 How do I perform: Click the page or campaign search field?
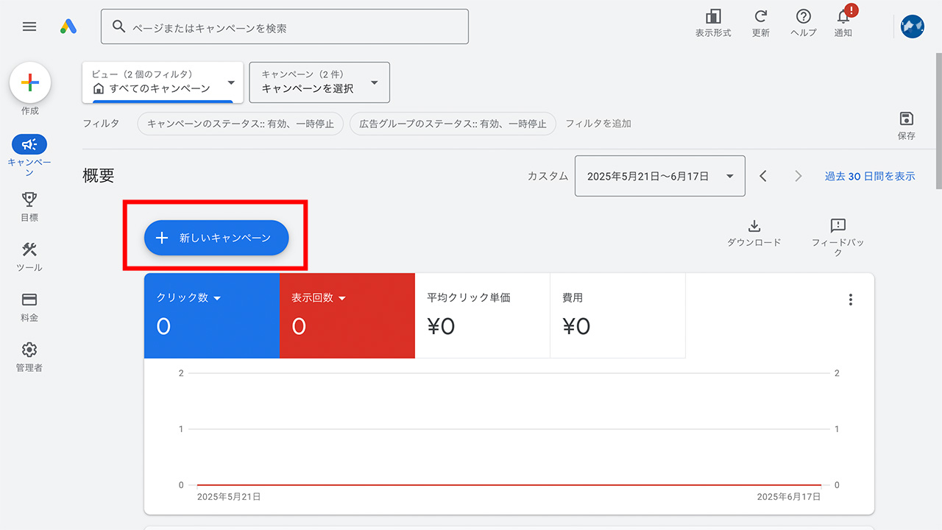coord(285,26)
